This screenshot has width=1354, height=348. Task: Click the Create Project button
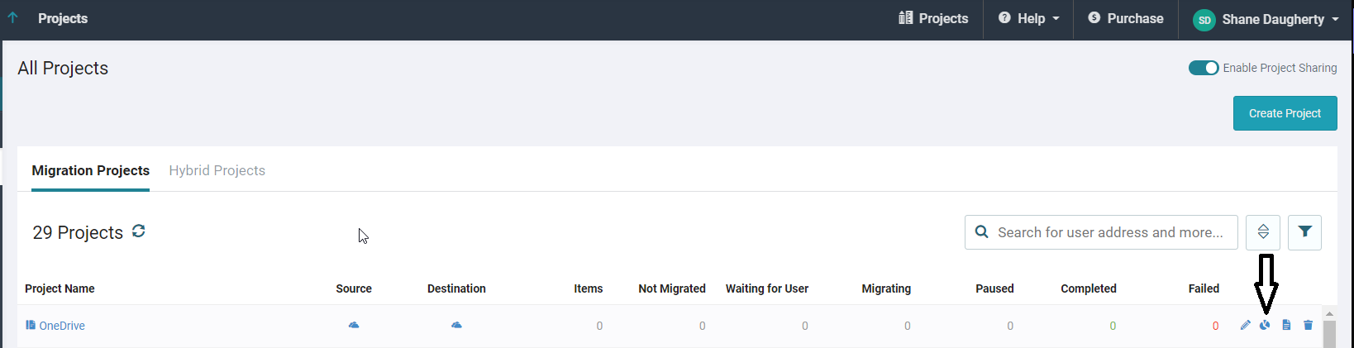1285,113
